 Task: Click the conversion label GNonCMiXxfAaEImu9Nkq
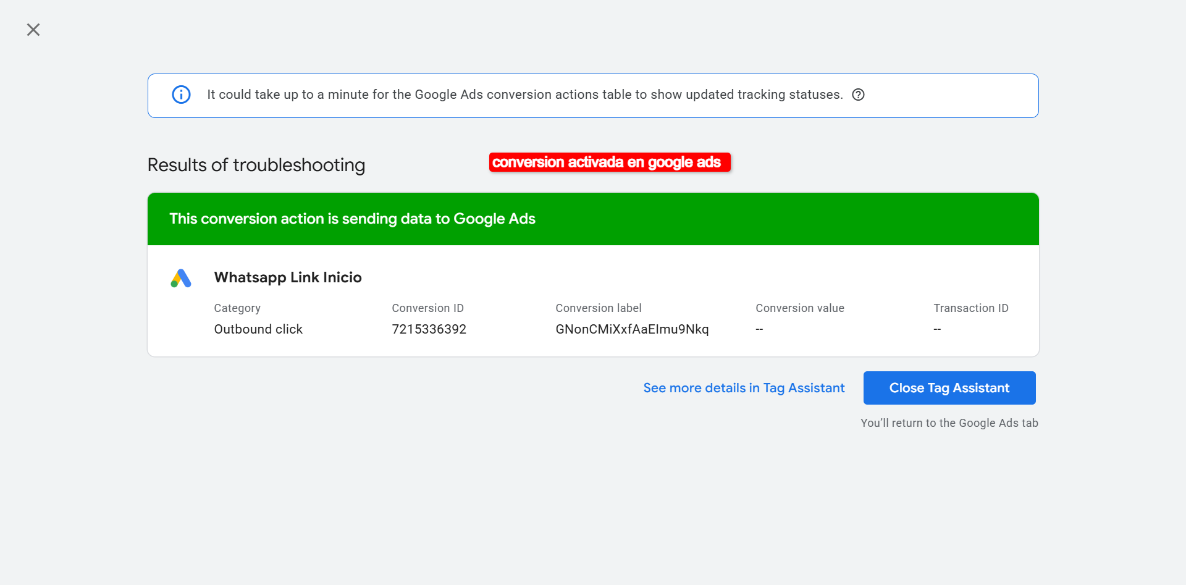(x=632, y=329)
